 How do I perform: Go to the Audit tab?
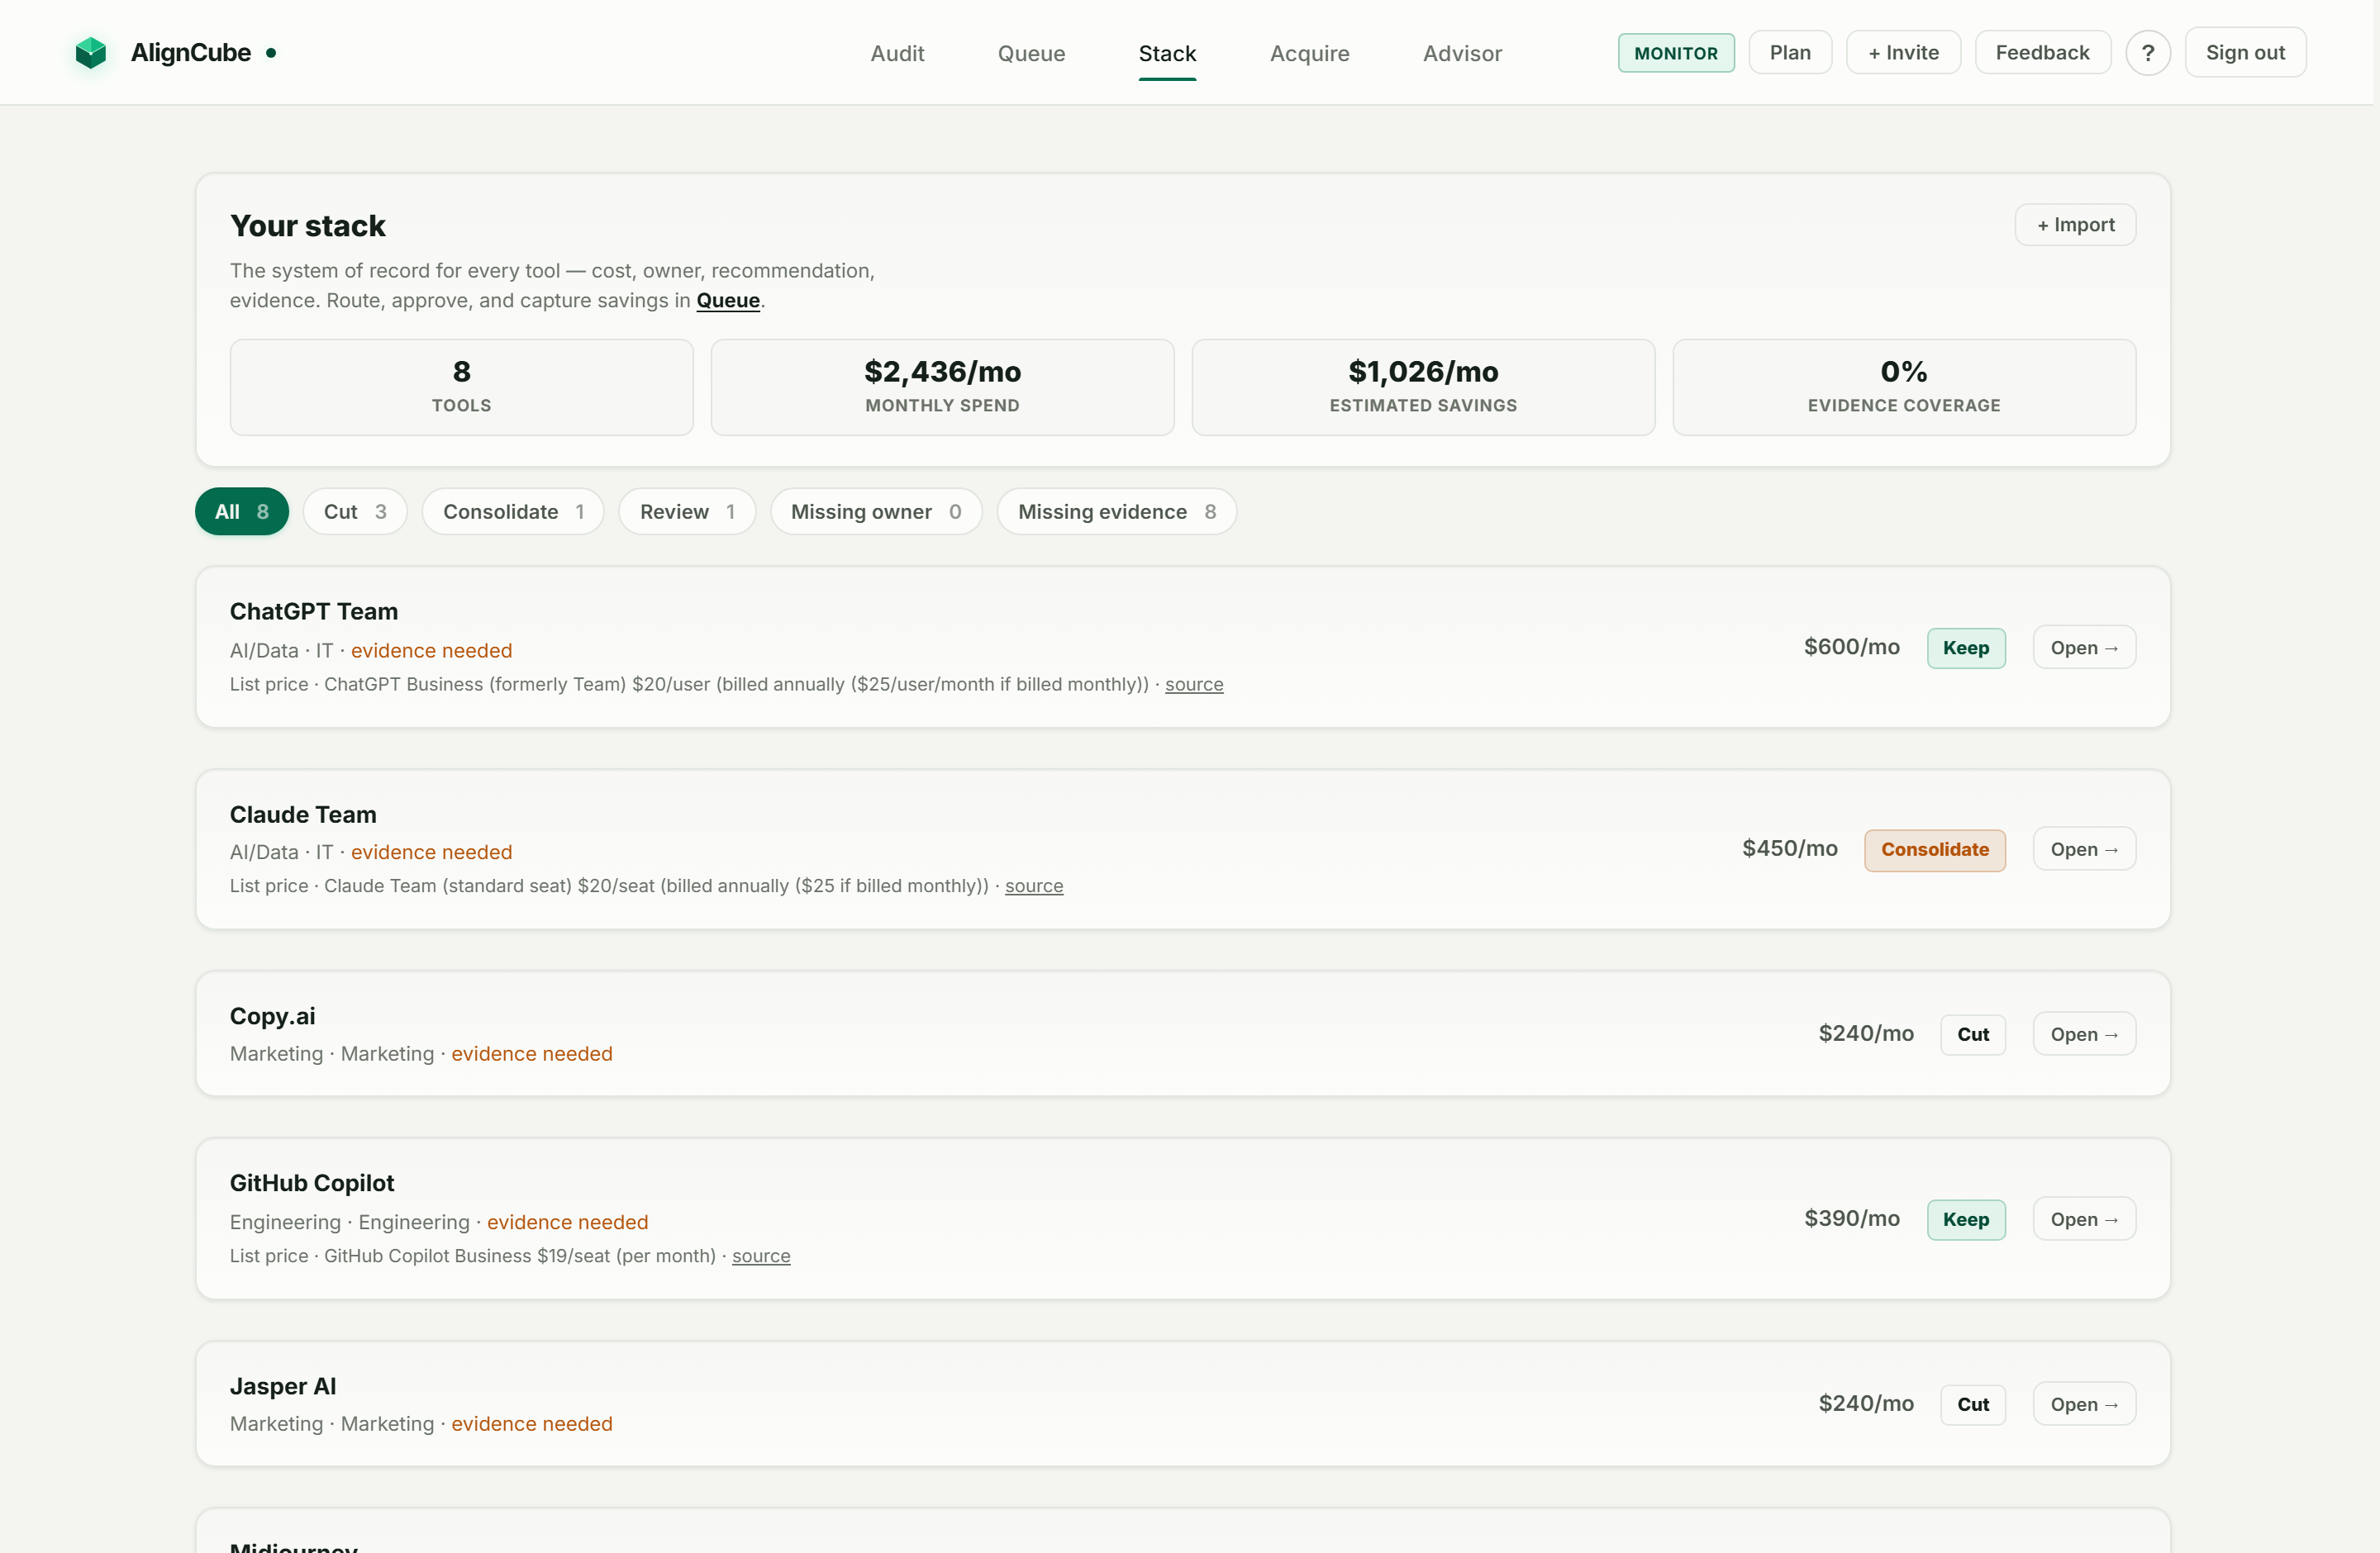(897, 53)
